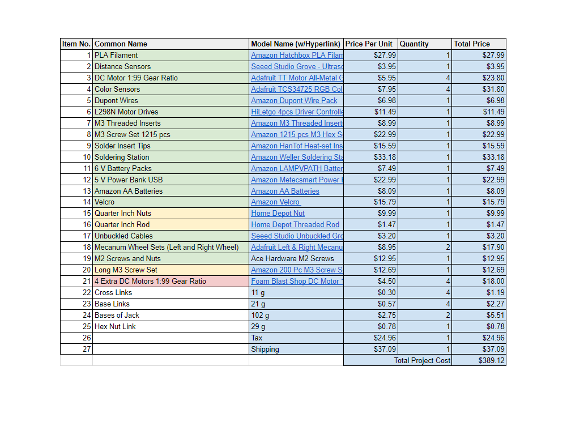Select the Cross Links cell

tap(170, 292)
